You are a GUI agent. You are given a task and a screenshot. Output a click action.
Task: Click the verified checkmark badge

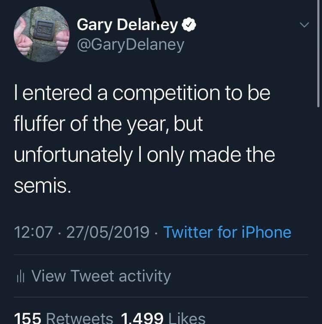[189, 25]
